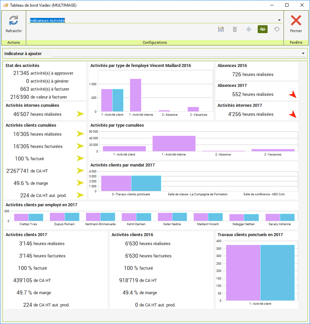Click the Maillard Vincent bars in employee chart
The image size is (310, 324).
pos(208,217)
